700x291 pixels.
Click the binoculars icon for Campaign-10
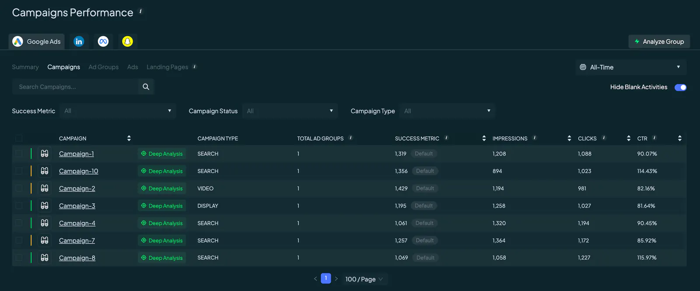45,171
